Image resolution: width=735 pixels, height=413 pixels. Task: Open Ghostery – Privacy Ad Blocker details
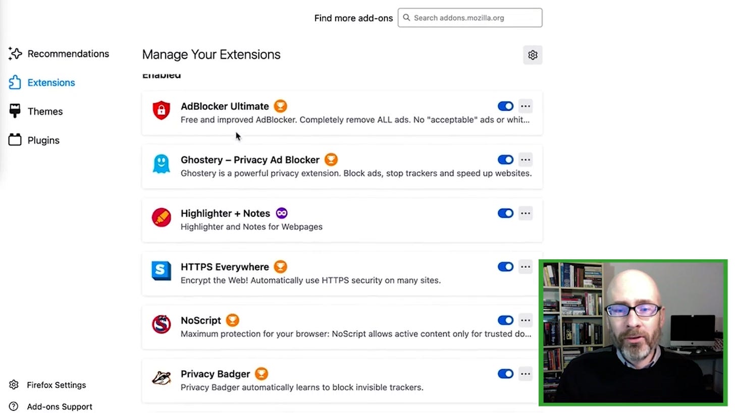click(x=250, y=159)
